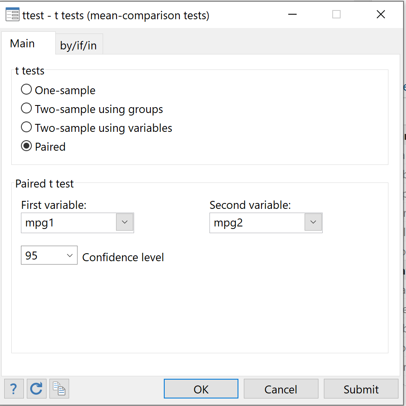Confirm with the OK button
Screen dimensions: 406x406
tap(201, 389)
